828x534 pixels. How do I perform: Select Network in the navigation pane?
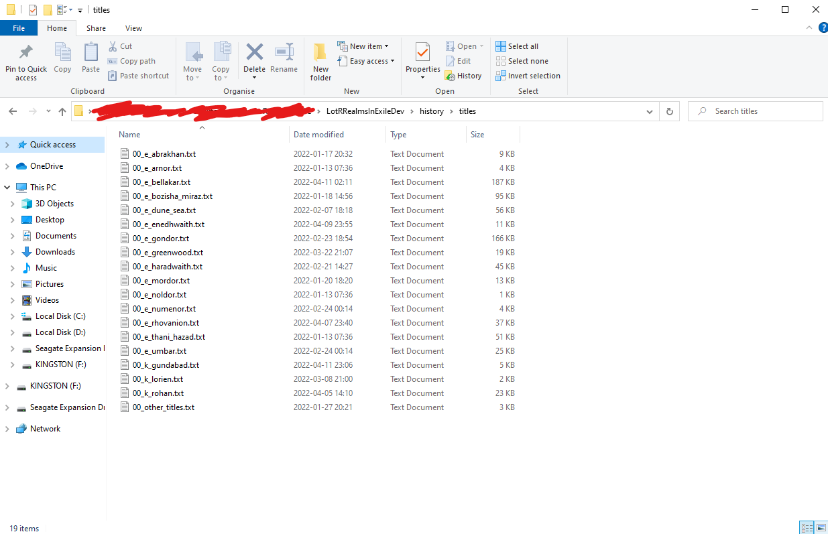pos(45,429)
